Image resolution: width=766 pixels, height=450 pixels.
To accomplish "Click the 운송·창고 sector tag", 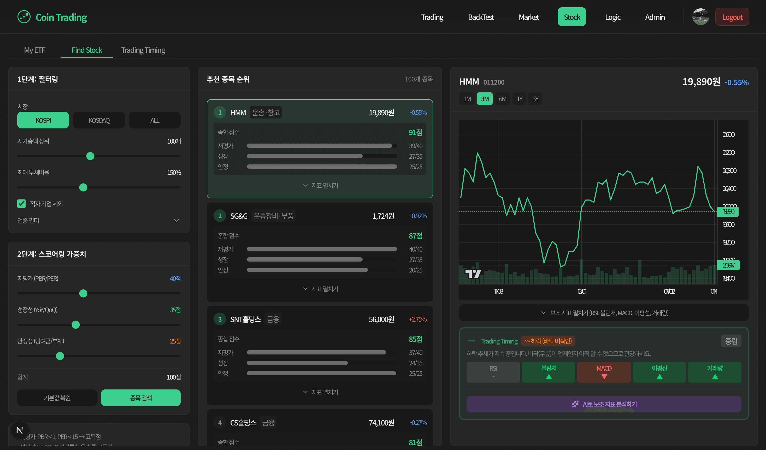I will pos(266,113).
